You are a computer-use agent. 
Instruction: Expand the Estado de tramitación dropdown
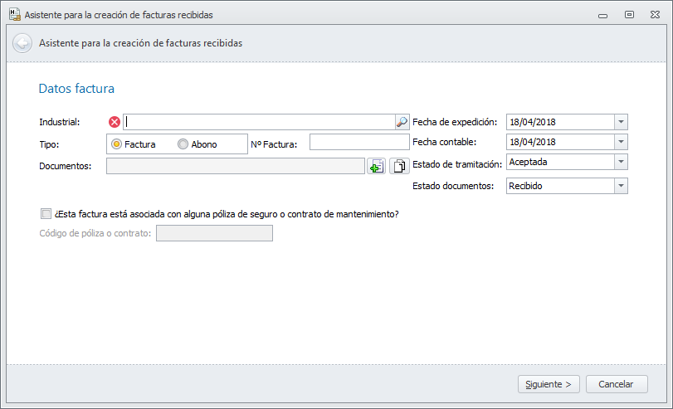pyautogui.click(x=621, y=163)
